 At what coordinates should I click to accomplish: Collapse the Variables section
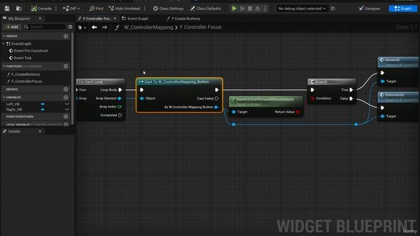(4, 98)
